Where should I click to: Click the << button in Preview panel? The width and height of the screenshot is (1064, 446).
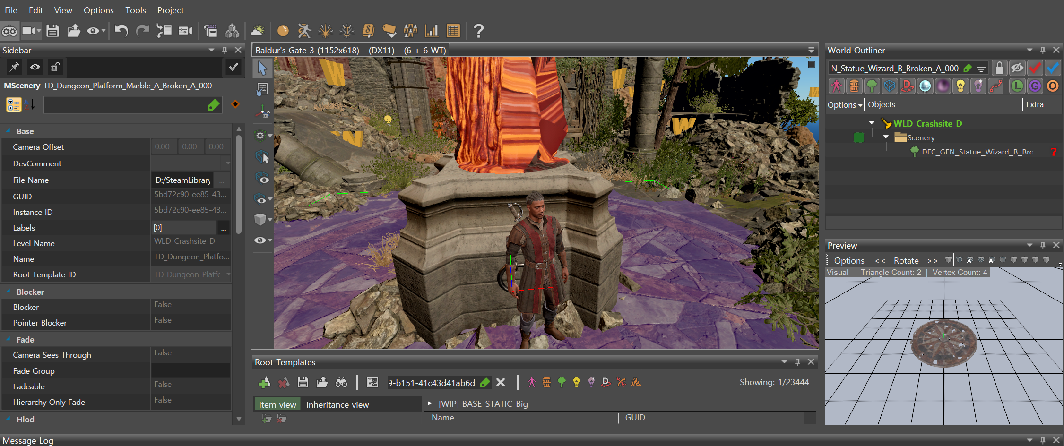[880, 260]
